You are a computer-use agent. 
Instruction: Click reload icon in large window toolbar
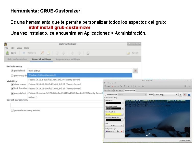point(88,53)
